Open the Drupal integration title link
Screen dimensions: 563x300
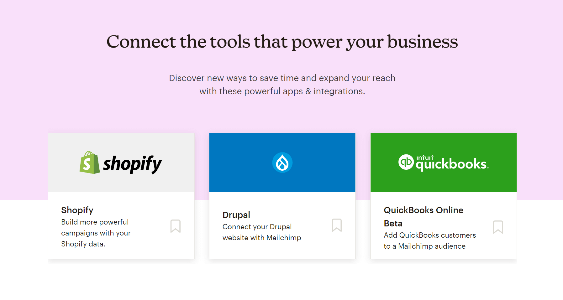(236, 215)
